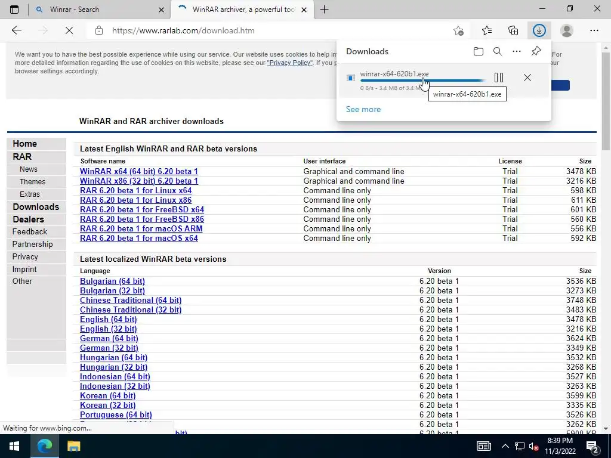This screenshot has height=458, width=611.
Task: Open Chinese Traditional (32 bit) link
Action: pos(131,310)
